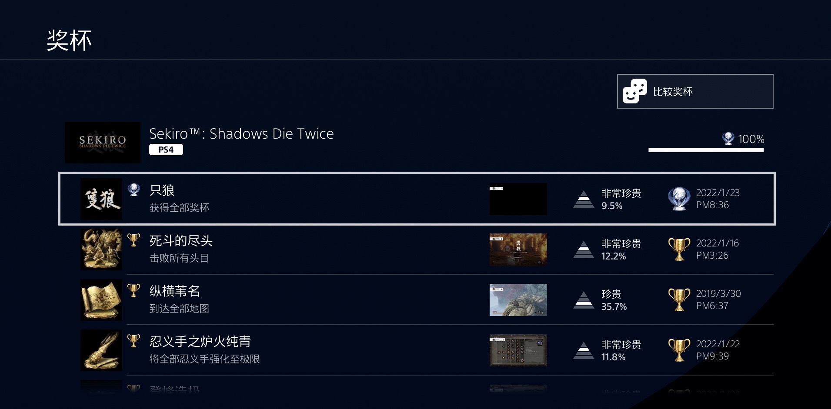Open the screenshot thumbnail for 忍义手之炉火纯青
The width and height of the screenshot is (831, 409).
coord(518,350)
